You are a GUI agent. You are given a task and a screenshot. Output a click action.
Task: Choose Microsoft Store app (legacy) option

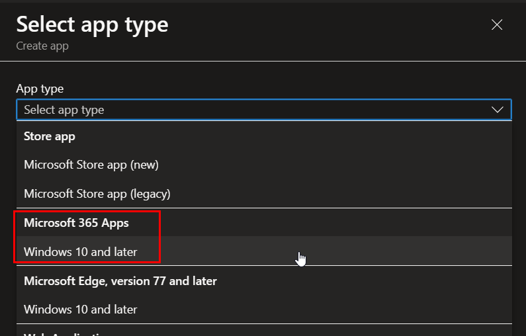pyautogui.click(x=97, y=194)
